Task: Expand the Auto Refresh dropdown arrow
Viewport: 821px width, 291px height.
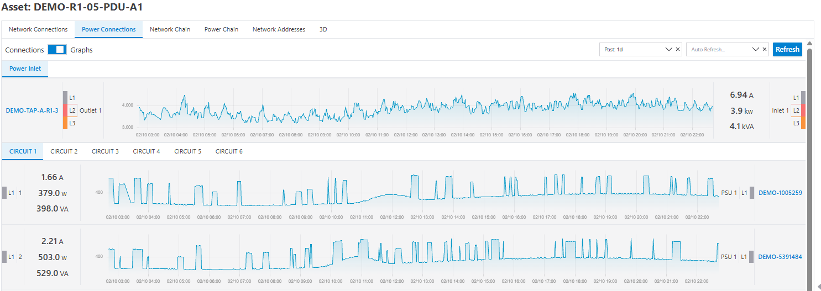Action: pos(756,49)
